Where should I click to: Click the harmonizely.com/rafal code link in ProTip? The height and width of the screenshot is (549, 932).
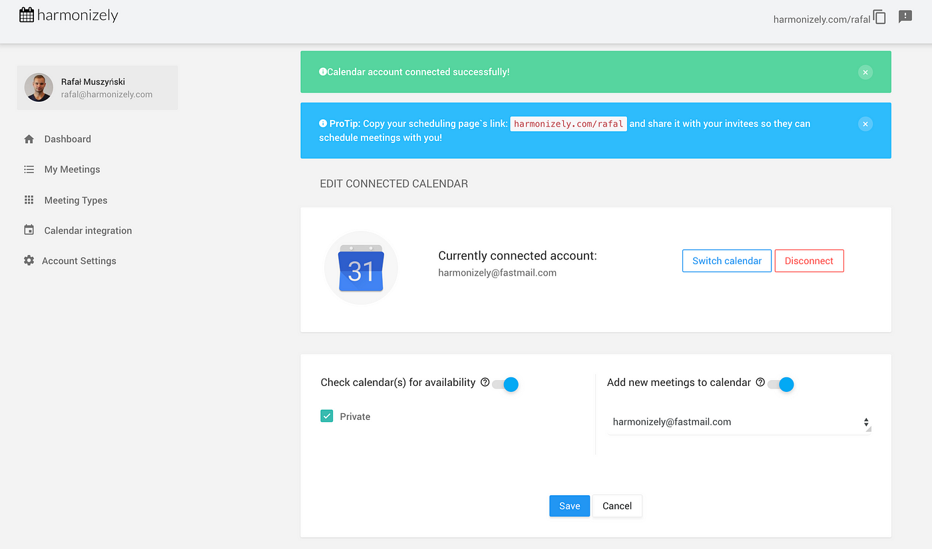coord(569,124)
